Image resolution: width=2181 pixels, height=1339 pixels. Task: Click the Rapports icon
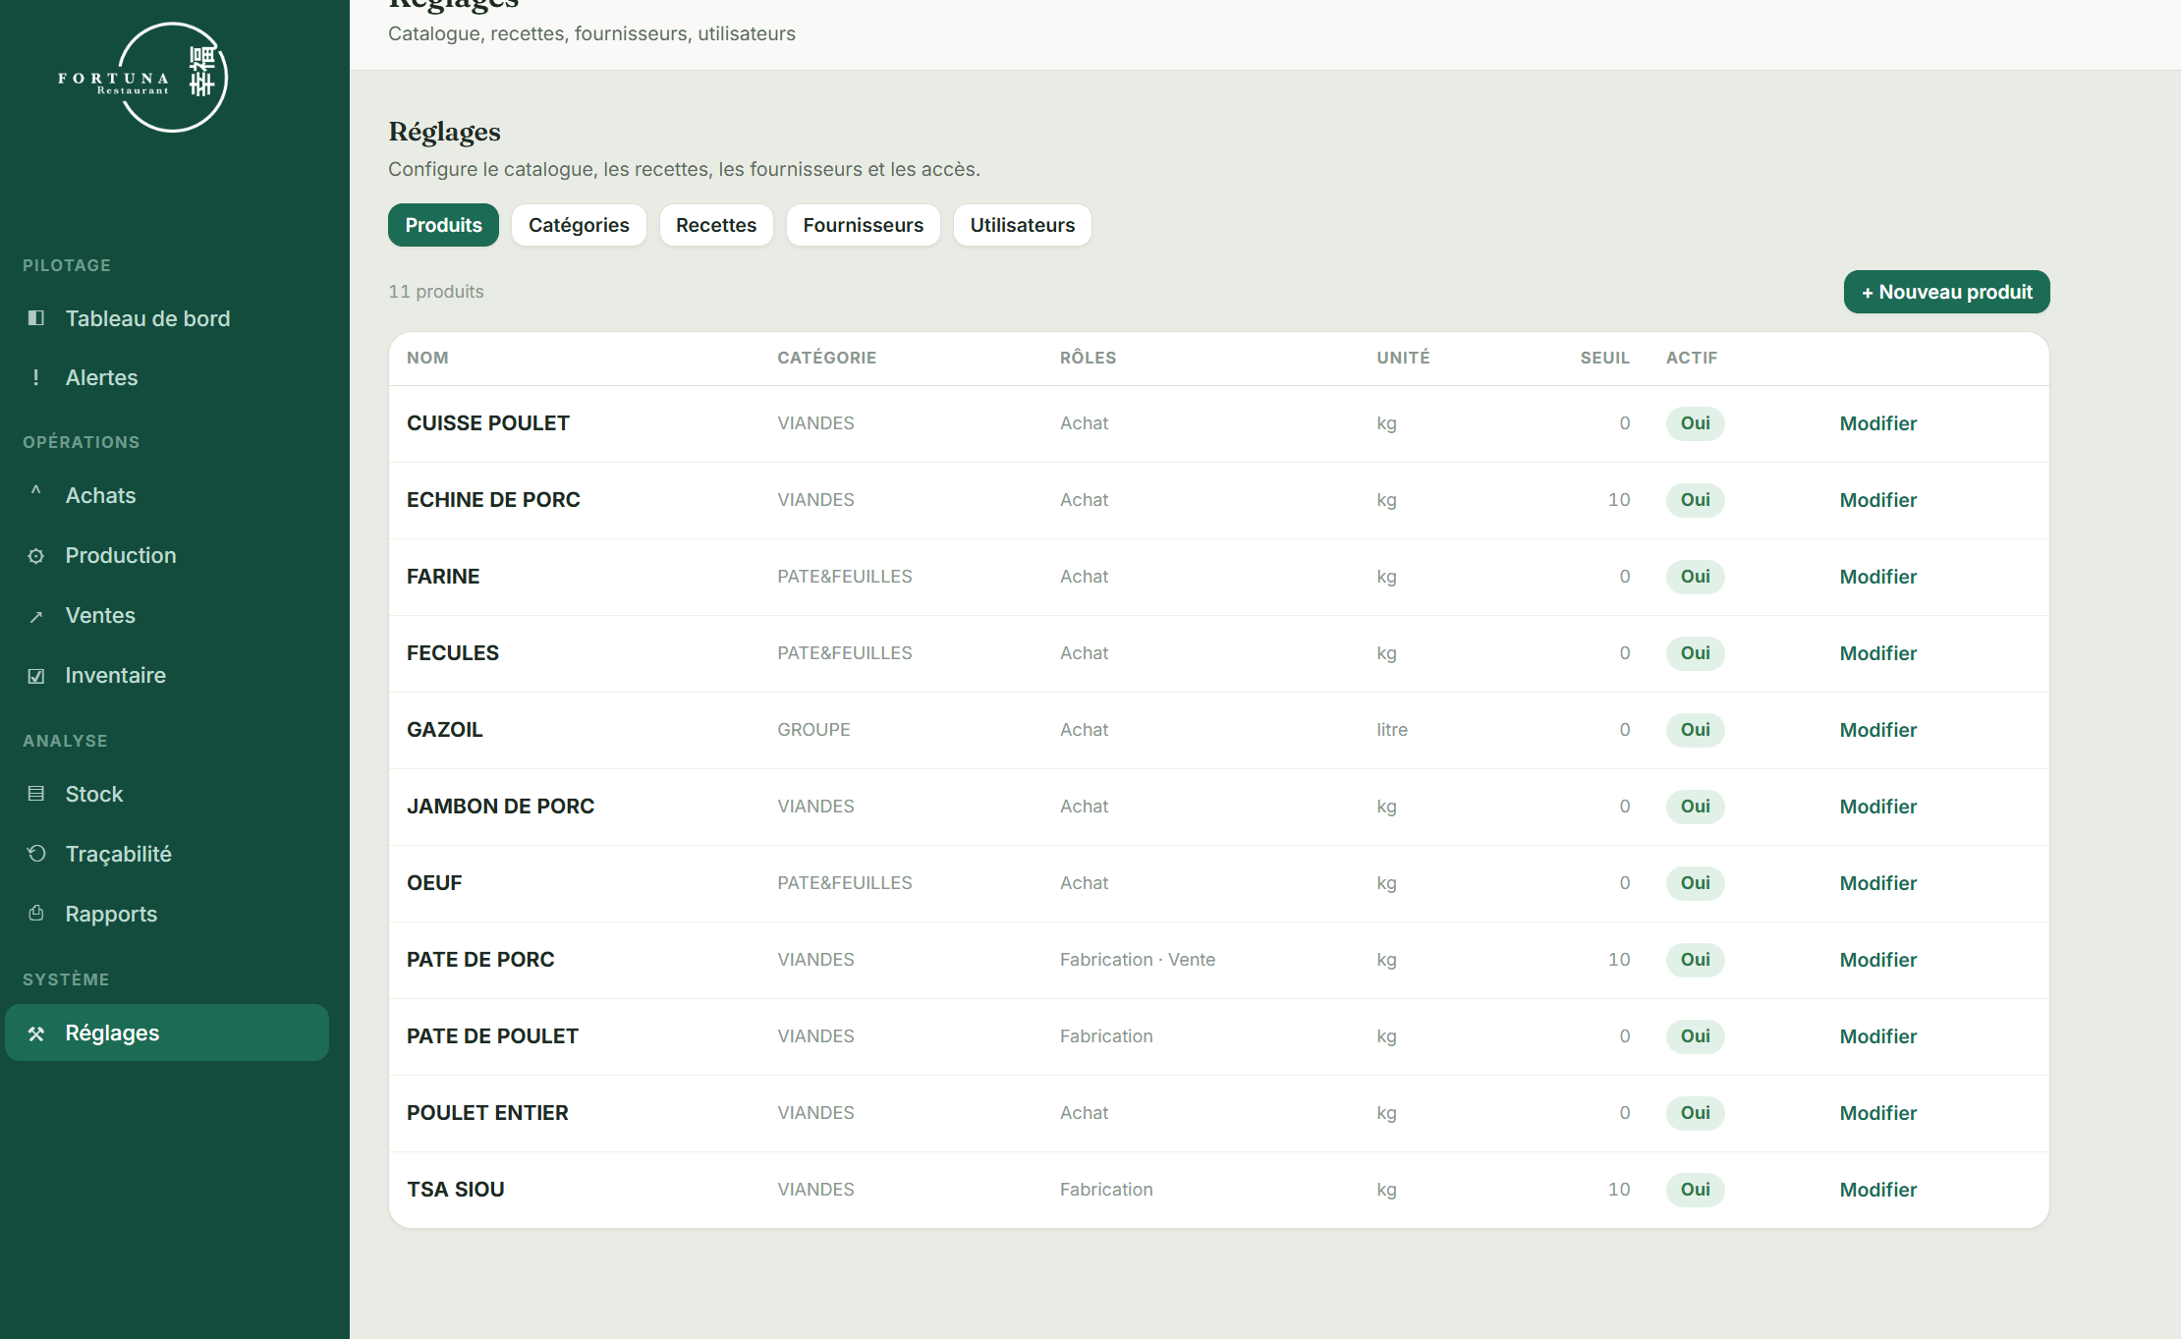pyautogui.click(x=36, y=914)
